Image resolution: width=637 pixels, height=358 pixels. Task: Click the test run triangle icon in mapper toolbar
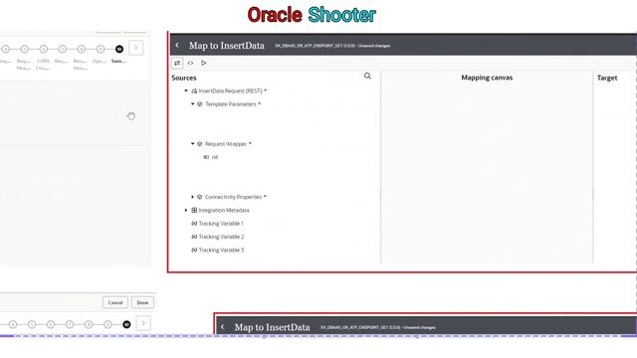204,63
